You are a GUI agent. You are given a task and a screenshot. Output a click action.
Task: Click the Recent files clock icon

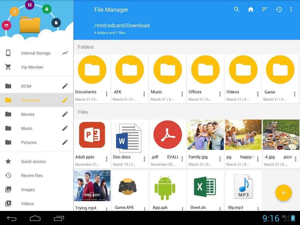[8, 175]
